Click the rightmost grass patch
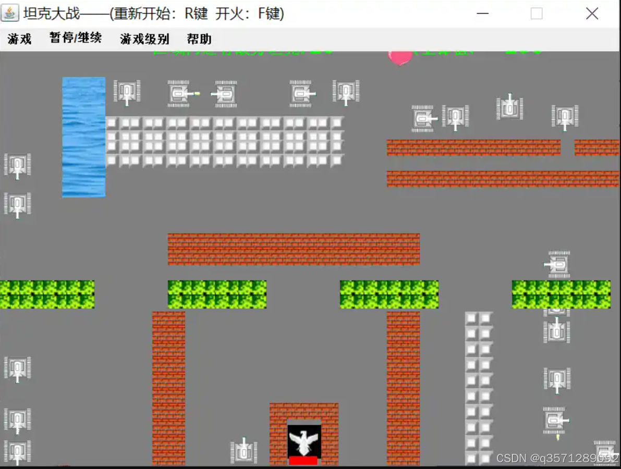The height and width of the screenshot is (469, 621). 561,294
